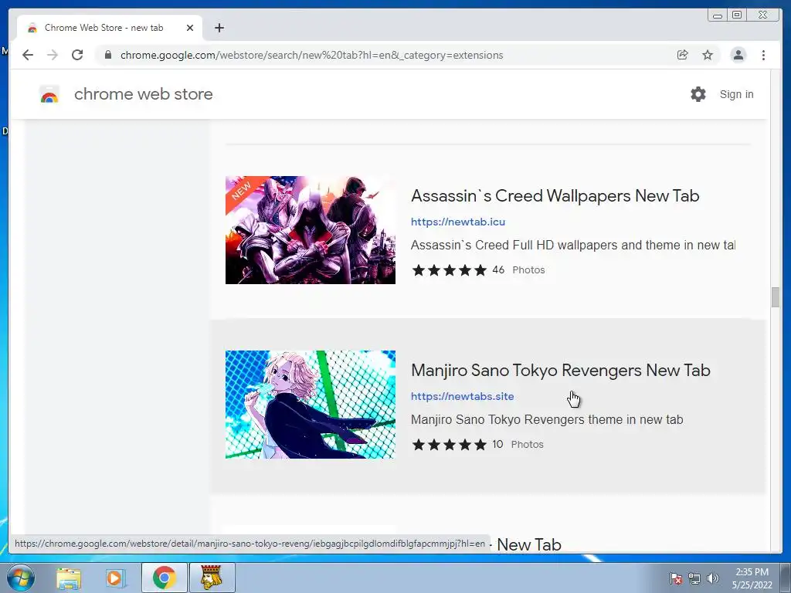Visit the https://newtab.icu link
This screenshot has height=593, width=791.
pos(458,222)
